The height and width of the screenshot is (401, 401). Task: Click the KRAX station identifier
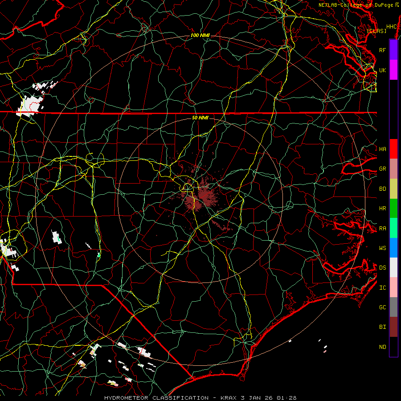pyautogui.click(x=229, y=398)
